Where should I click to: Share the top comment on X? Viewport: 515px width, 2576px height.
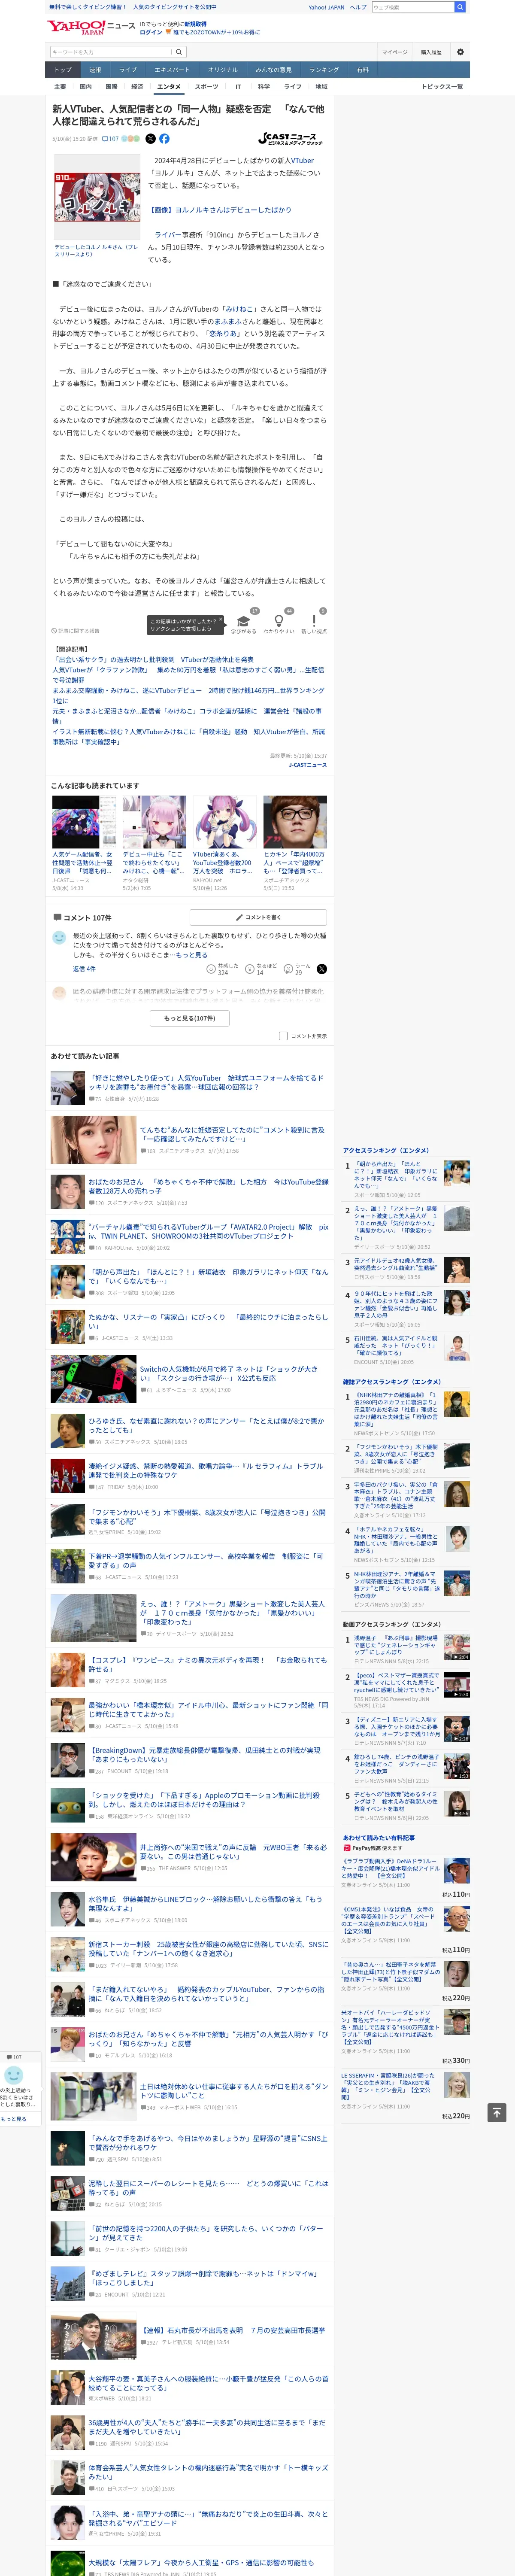322,968
